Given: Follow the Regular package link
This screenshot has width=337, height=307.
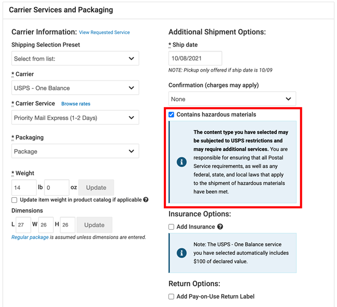Looking at the screenshot, I should [30, 237].
